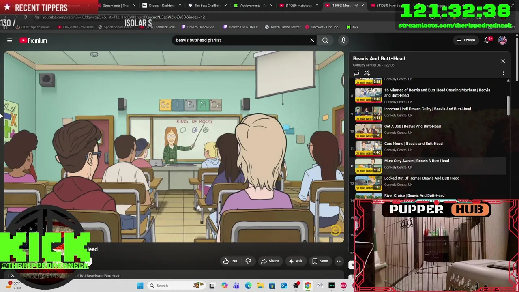The image size is (519, 292).
Task: Open River Cruise | Beavis And Butt-Head
Action: (x=414, y=195)
